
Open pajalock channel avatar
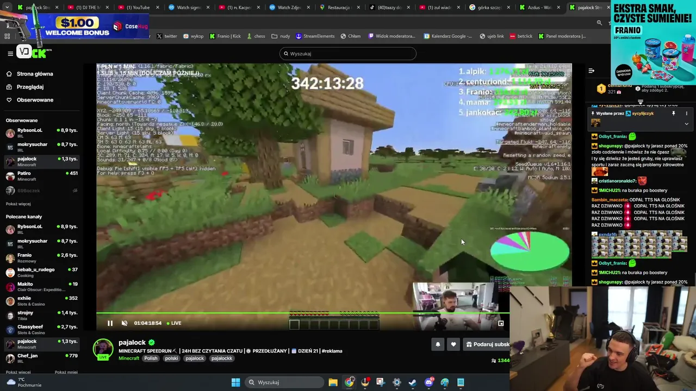pos(103,349)
